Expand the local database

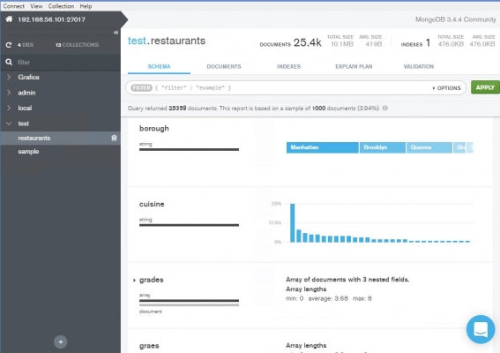pos(9,108)
